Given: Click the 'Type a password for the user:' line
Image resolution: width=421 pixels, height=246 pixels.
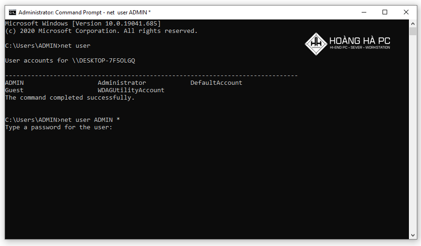Looking at the screenshot, I should [58, 127].
